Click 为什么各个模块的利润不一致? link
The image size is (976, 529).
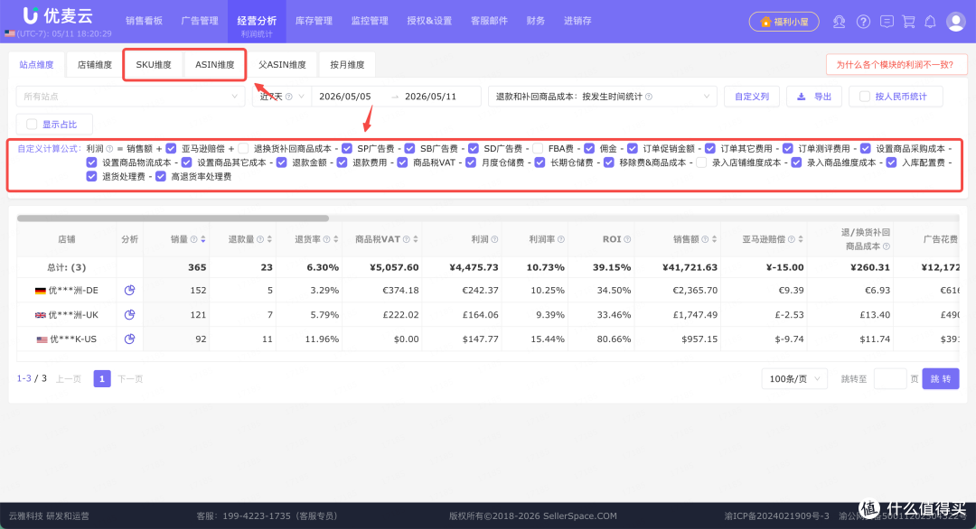click(896, 65)
